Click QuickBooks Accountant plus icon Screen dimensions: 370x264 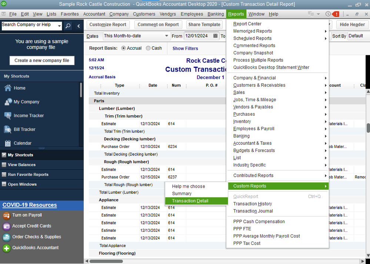point(7,248)
